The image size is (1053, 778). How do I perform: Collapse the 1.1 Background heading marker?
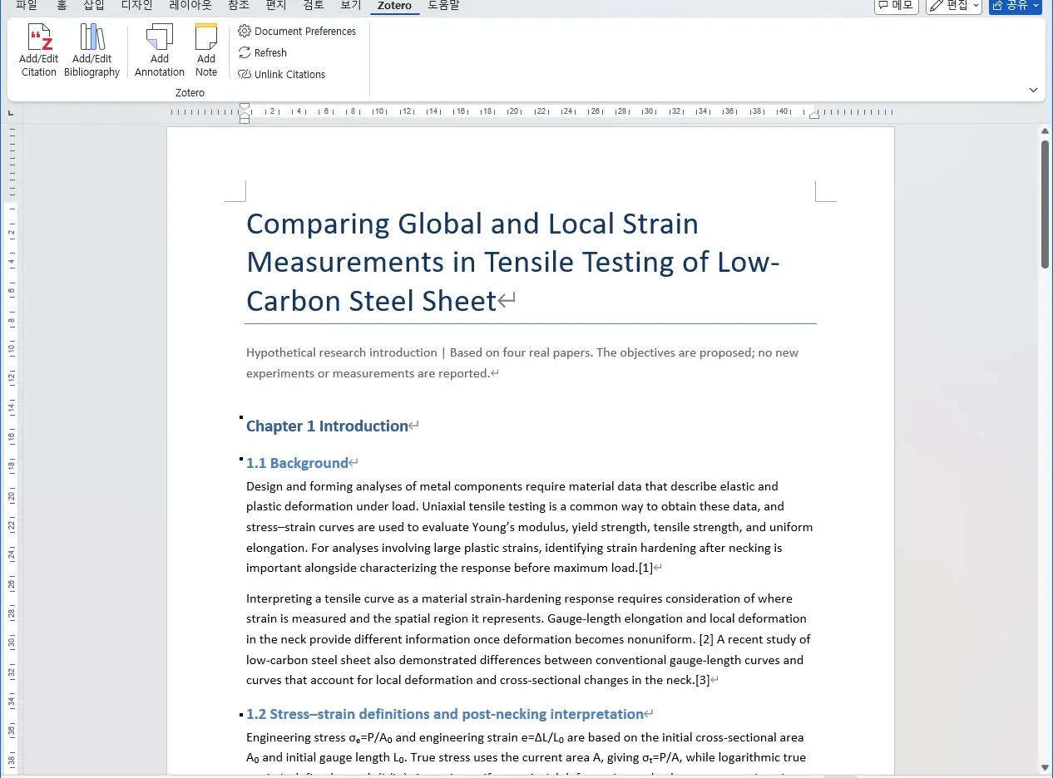point(241,459)
